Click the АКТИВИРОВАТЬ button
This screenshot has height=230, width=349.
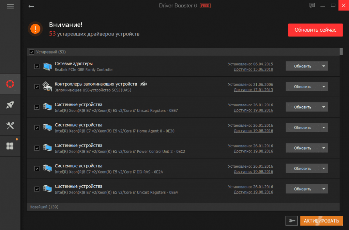coord(321,221)
